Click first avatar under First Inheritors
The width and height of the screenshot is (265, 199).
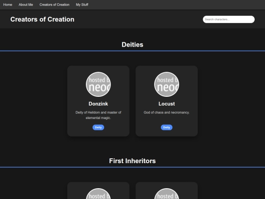(x=98, y=194)
